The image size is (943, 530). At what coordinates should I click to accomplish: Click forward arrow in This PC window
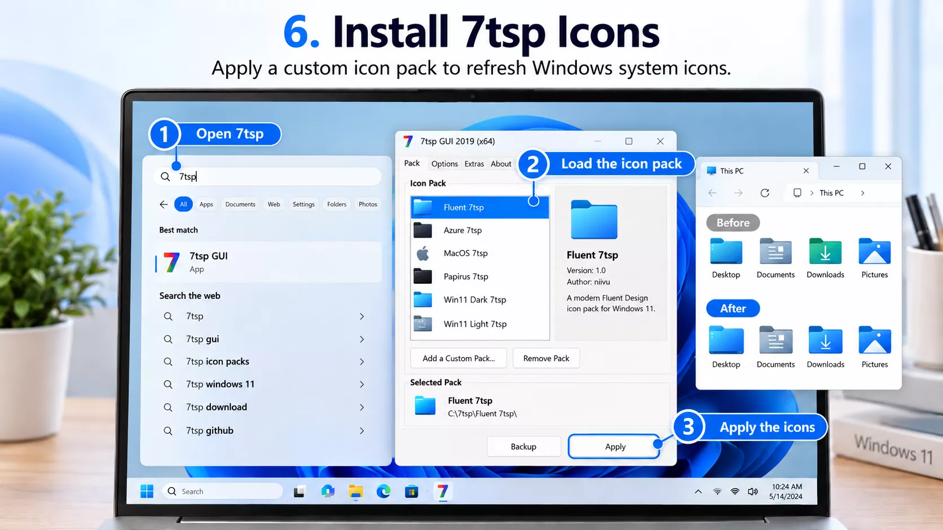738,193
